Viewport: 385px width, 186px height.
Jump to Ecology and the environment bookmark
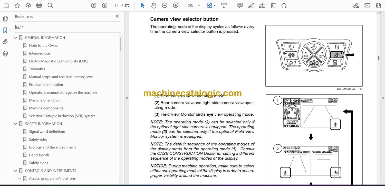click(x=52, y=147)
